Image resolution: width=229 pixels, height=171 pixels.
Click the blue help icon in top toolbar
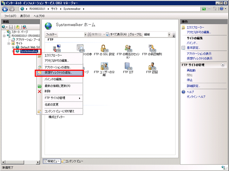coord(221,9)
